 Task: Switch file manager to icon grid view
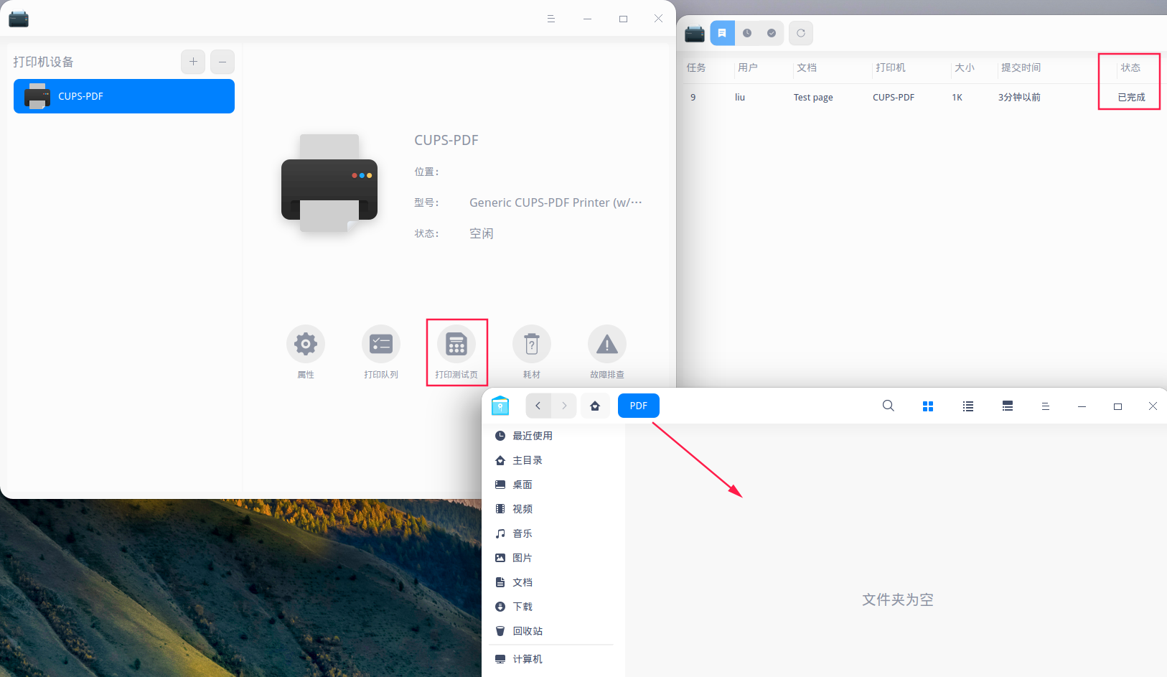[x=928, y=406]
